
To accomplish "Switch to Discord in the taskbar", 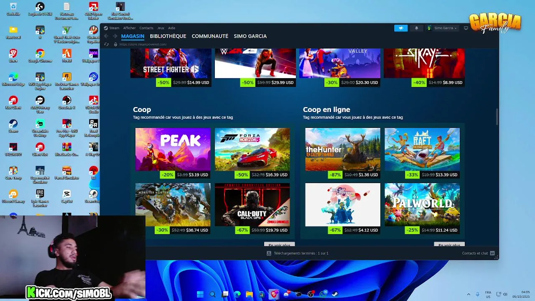I will (286, 294).
